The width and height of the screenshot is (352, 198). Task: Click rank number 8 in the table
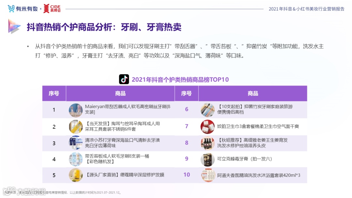[186, 143]
